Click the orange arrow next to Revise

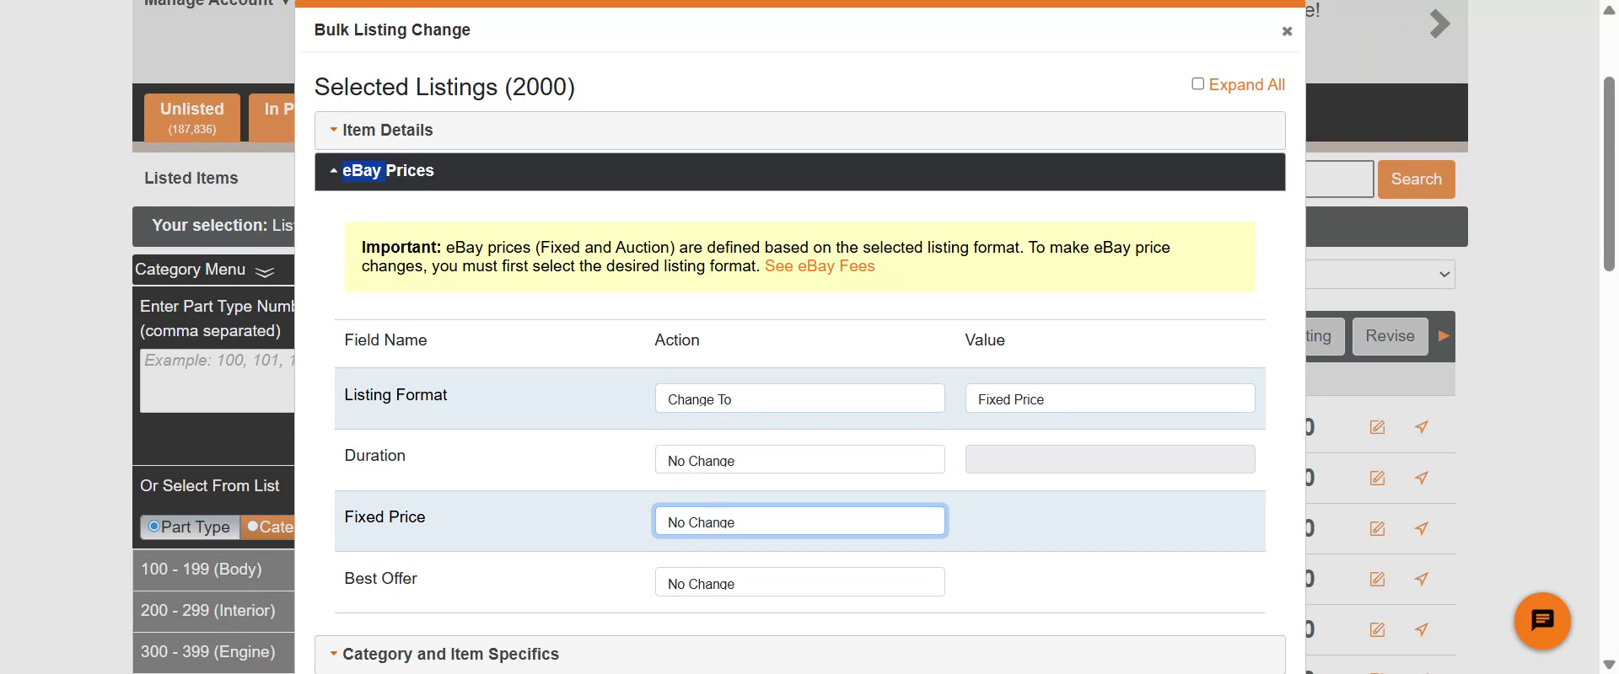[1444, 336]
